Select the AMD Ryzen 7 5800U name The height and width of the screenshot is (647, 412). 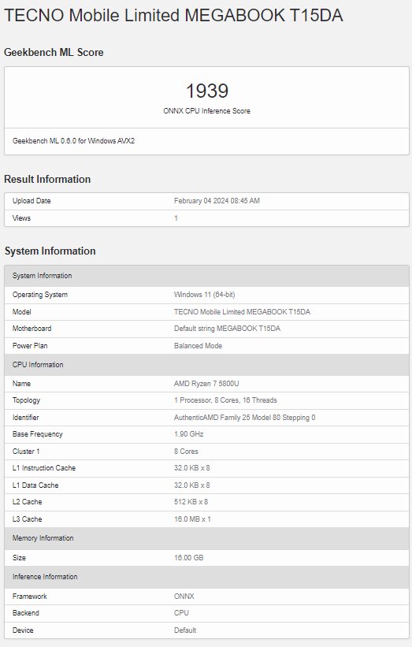point(206,384)
